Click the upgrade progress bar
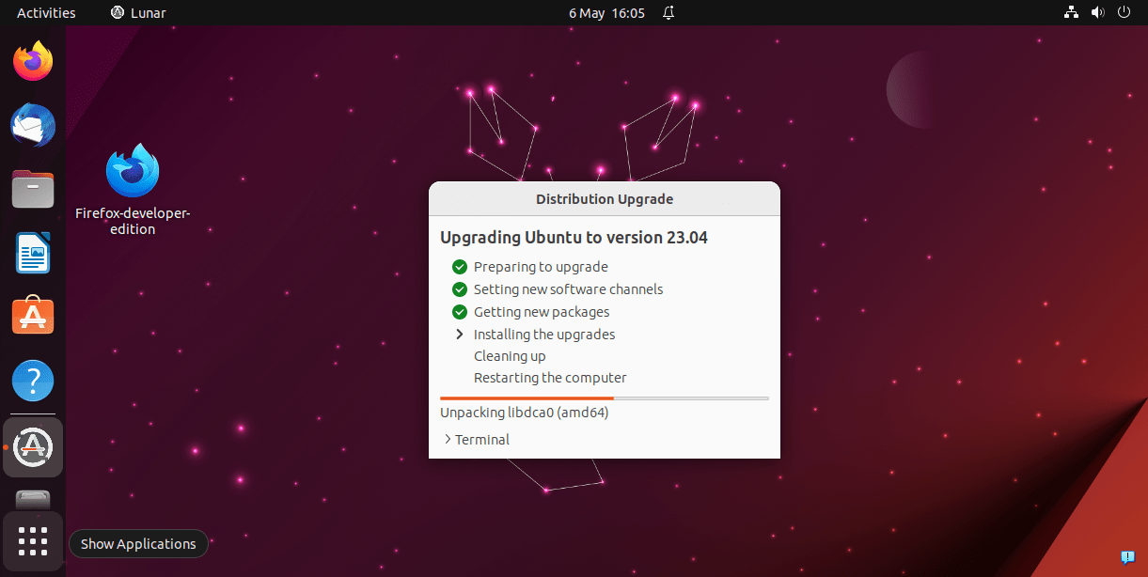Image resolution: width=1148 pixels, height=577 pixels. click(605, 398)
